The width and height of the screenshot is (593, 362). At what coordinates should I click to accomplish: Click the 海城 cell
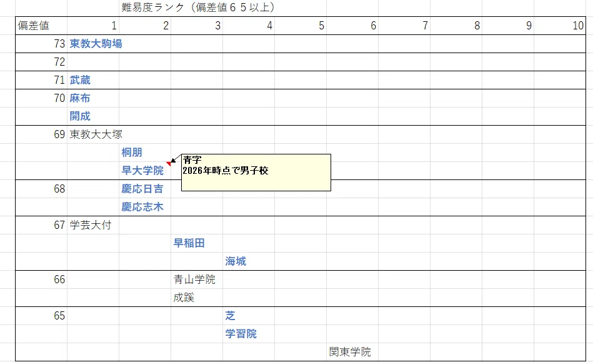coord(249,261)
